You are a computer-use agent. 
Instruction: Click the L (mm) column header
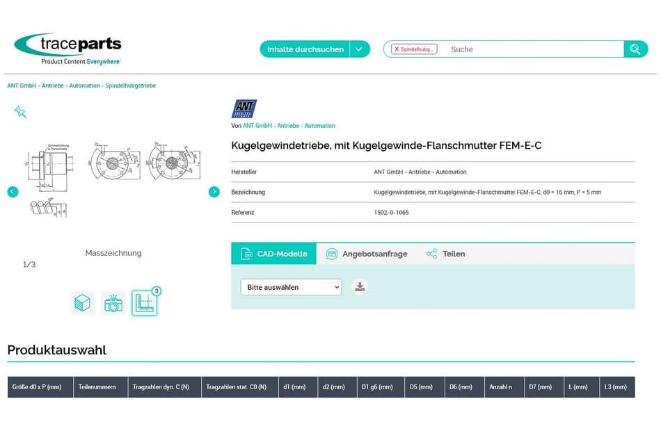581,387
